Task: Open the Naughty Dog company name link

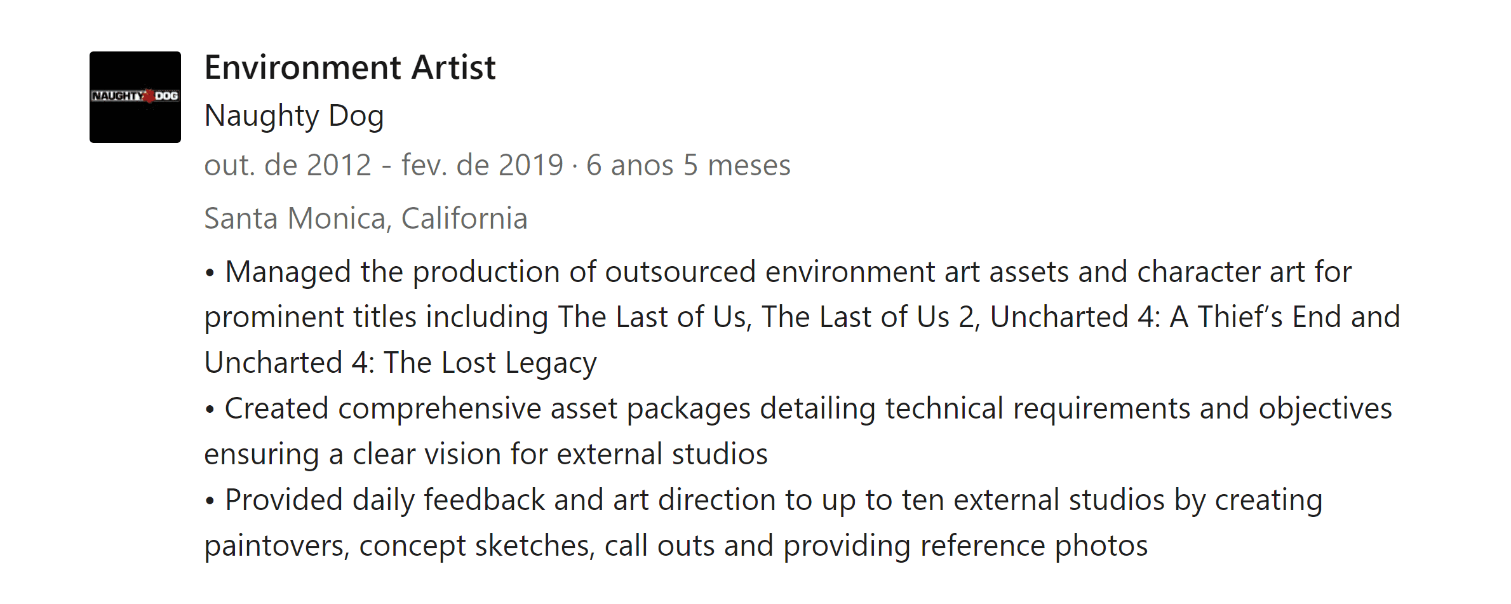Action: [x=294, y=116]
